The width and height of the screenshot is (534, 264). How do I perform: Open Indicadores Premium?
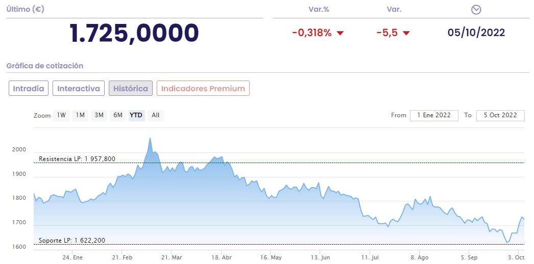click(x=203, y=88)
